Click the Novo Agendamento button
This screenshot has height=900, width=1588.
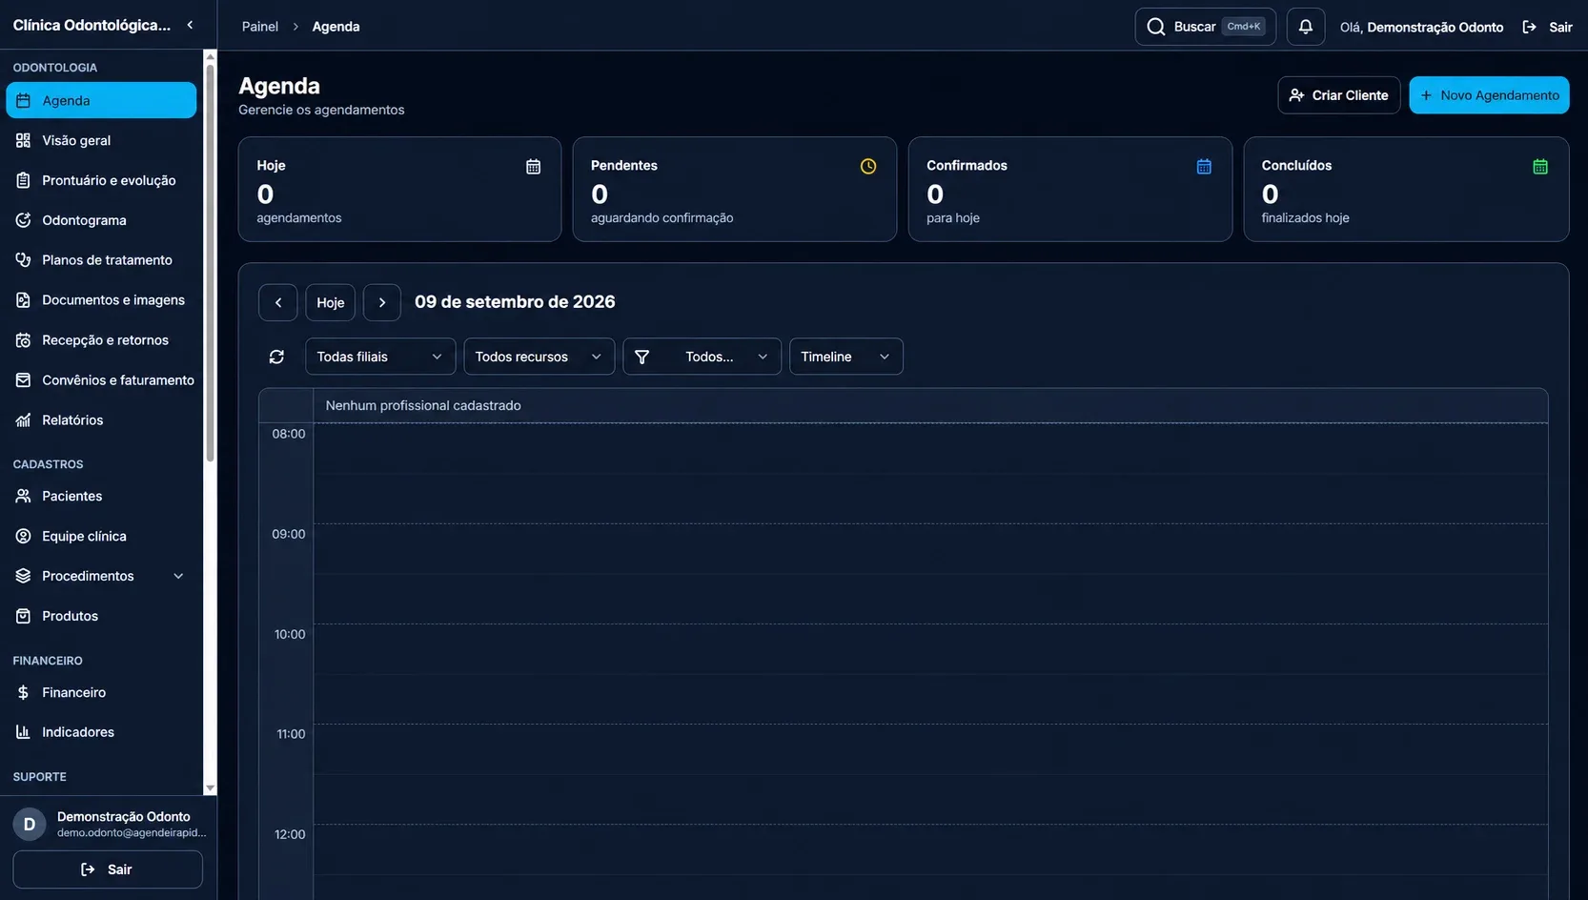[1489, 95]
